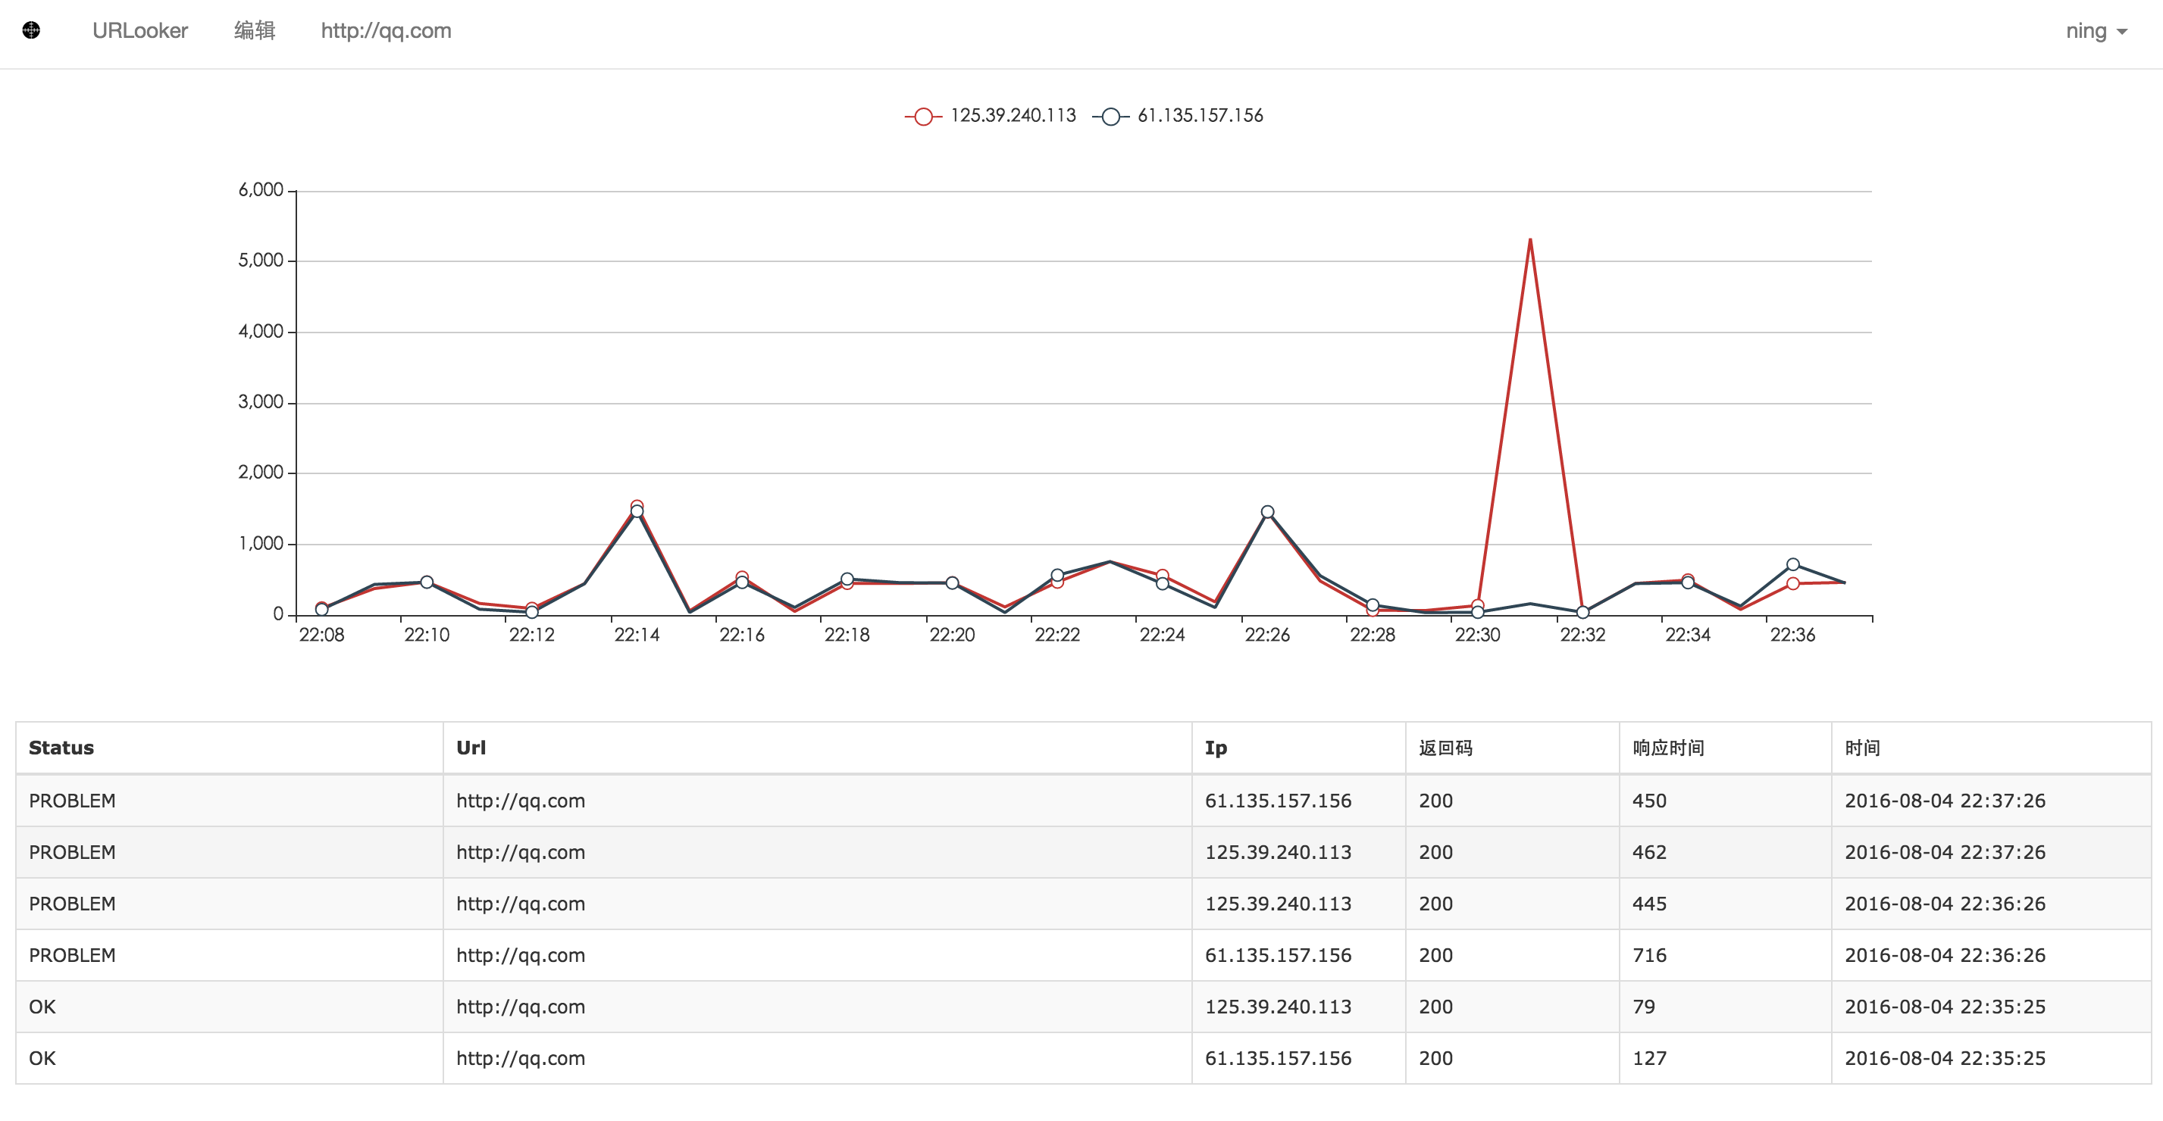Click the http://qq.com nav link
Viewport: 2163px width, 1121px height.
(386, 31)
